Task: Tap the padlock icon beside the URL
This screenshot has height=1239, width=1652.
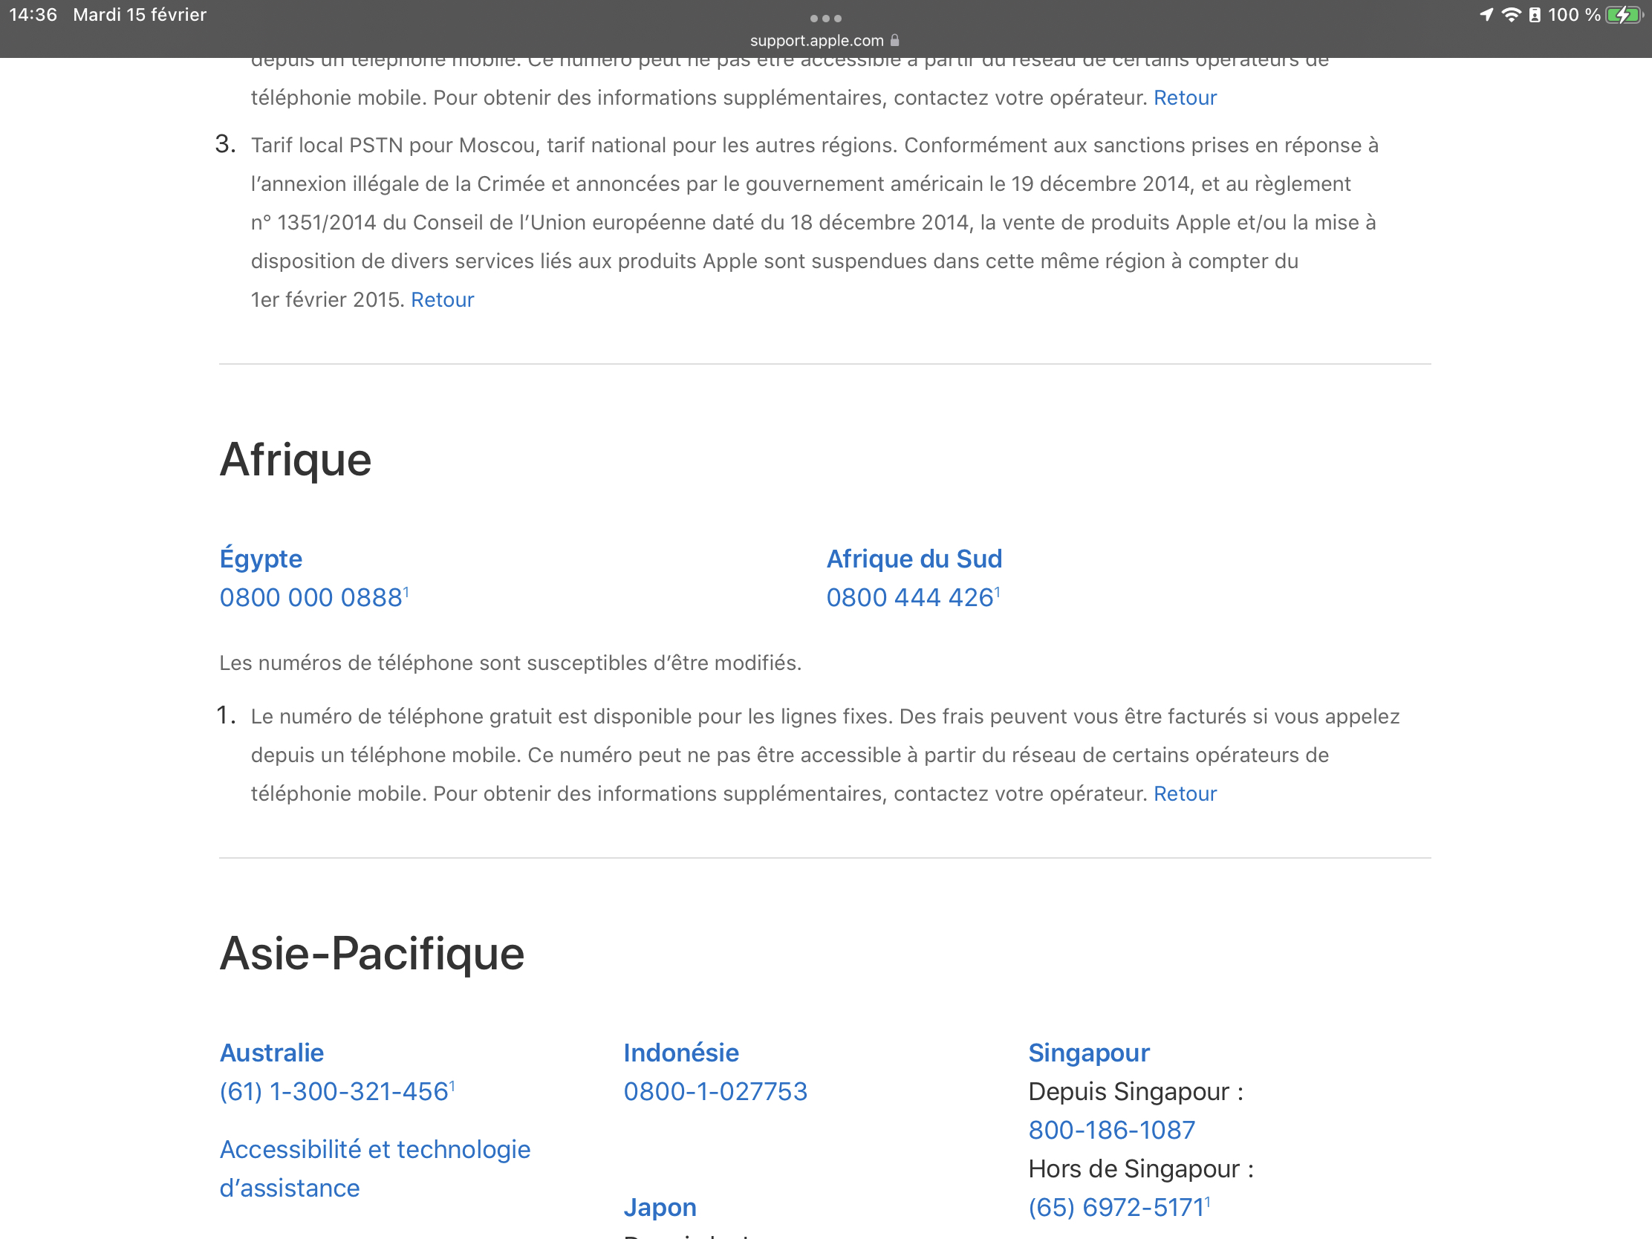Action: pyautogui.click(x=894, y=40)
